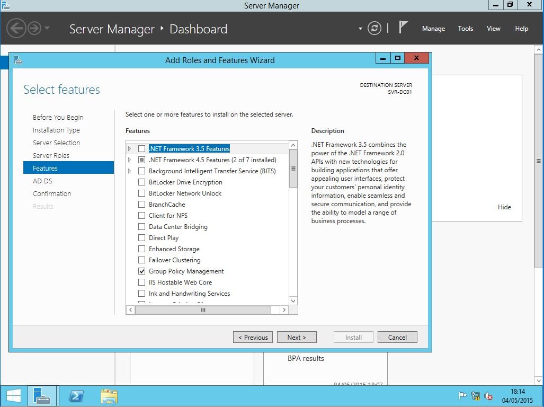Select the Server Roles wizard step
544x407 pixels.
[x=51, y=155]
